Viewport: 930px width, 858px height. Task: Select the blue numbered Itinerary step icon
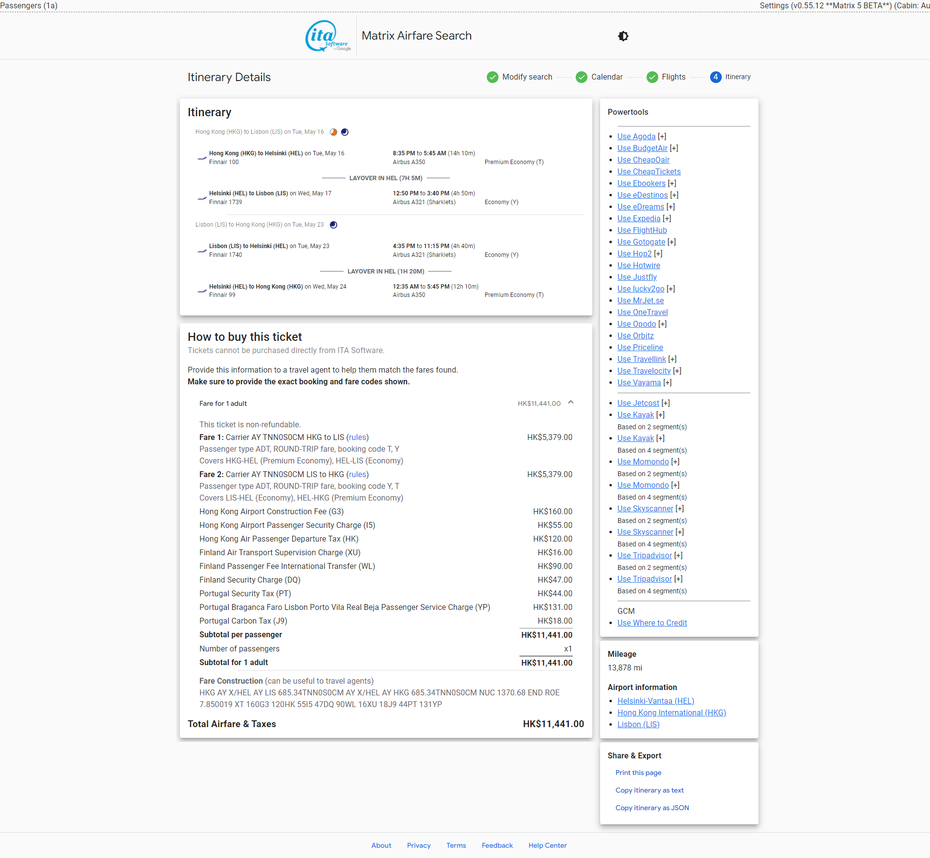point(715,77)
